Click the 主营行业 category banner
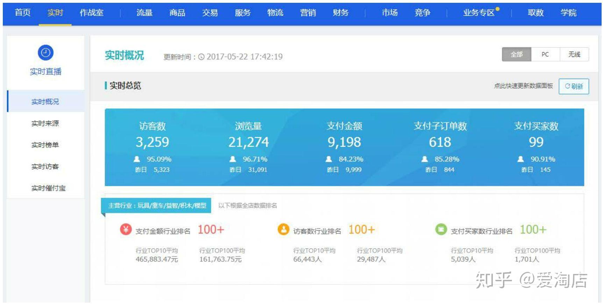Viewport: 603px width, 304px height. pos(156,205)
